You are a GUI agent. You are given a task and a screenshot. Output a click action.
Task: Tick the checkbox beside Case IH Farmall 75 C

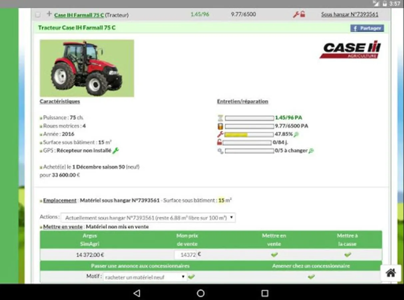[38, 15]
